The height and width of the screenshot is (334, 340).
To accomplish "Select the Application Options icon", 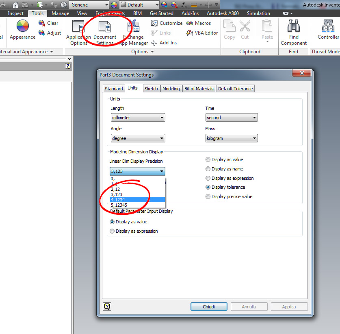I will coord(78,32).
